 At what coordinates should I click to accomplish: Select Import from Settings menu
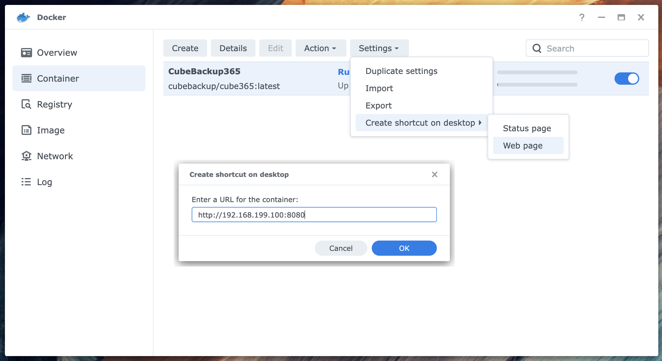pyautogui.click(x=421, y=88)
